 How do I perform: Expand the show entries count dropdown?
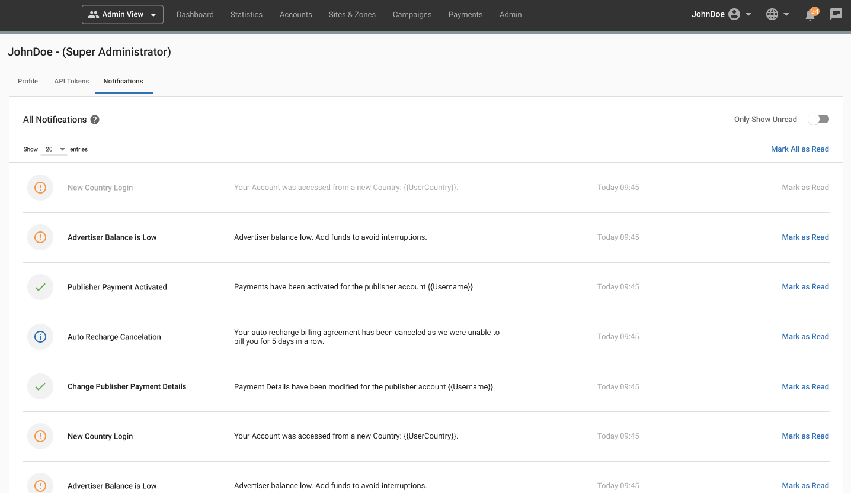pos(55,149)
